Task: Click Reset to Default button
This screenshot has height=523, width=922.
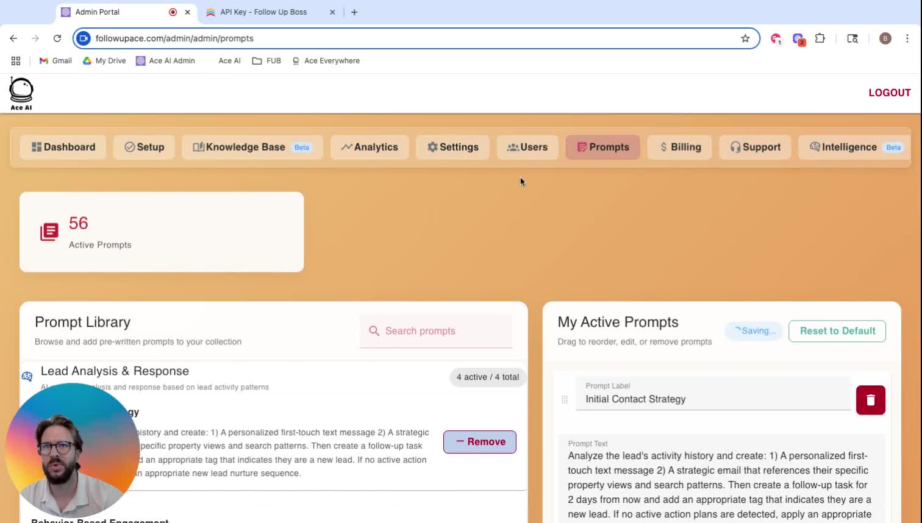Action: (x=837, y=331)
